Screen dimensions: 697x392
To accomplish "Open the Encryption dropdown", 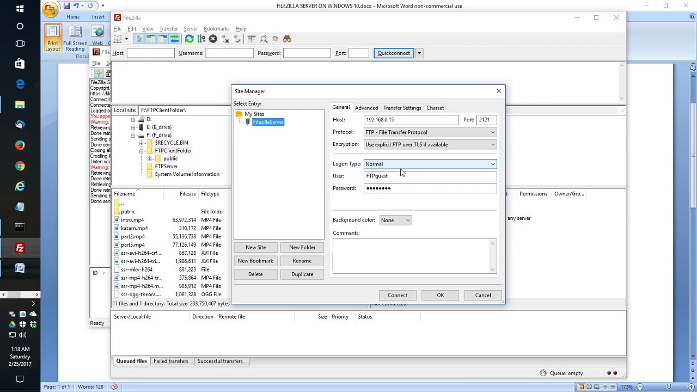I will click(430, 144).
